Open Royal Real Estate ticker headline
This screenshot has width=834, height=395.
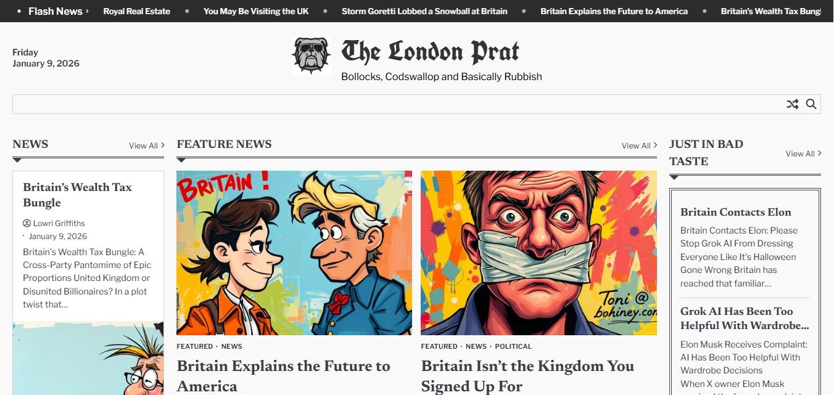coord(137,11)
